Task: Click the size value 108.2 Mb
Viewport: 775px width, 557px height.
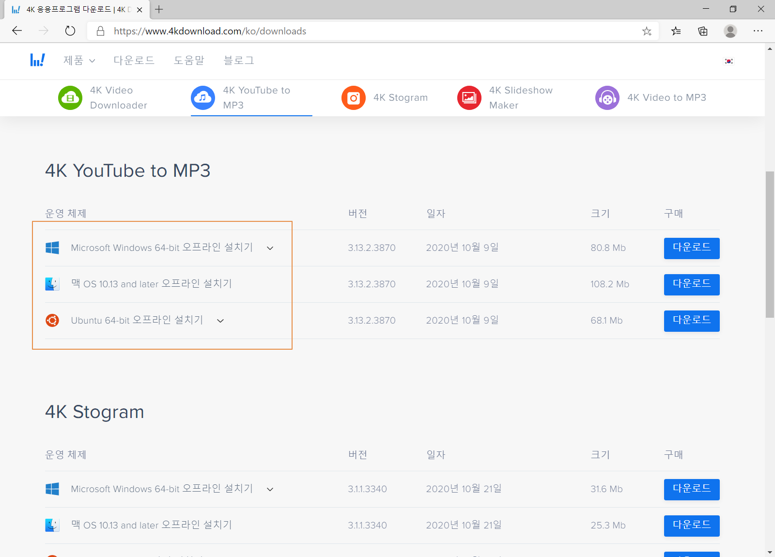Action: [x=610, y=284]
